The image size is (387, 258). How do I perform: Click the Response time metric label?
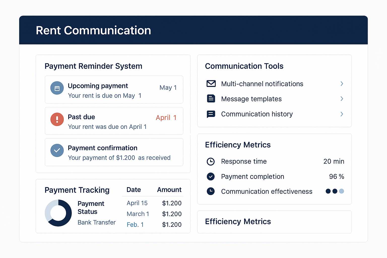(244, 161)
